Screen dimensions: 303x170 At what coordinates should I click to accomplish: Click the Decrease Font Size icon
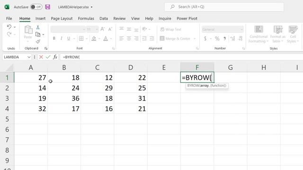point(110,29)
